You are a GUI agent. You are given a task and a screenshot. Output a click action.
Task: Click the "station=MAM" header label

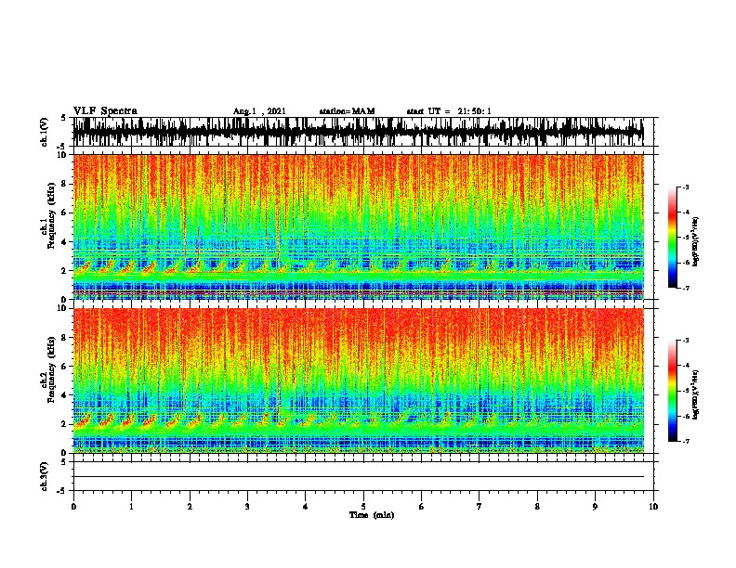[347, 111]
